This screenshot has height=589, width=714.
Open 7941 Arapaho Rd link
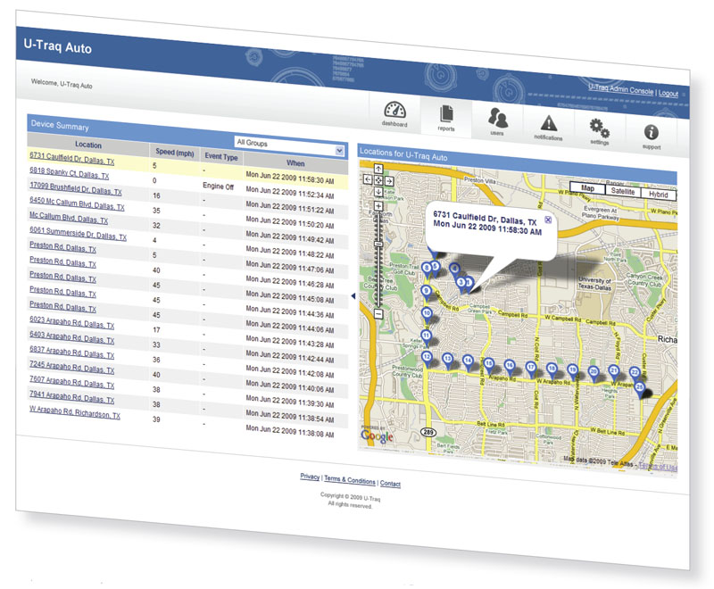click(x=72, y=397)
